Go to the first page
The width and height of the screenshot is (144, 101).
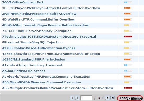[x=72, y=98]
